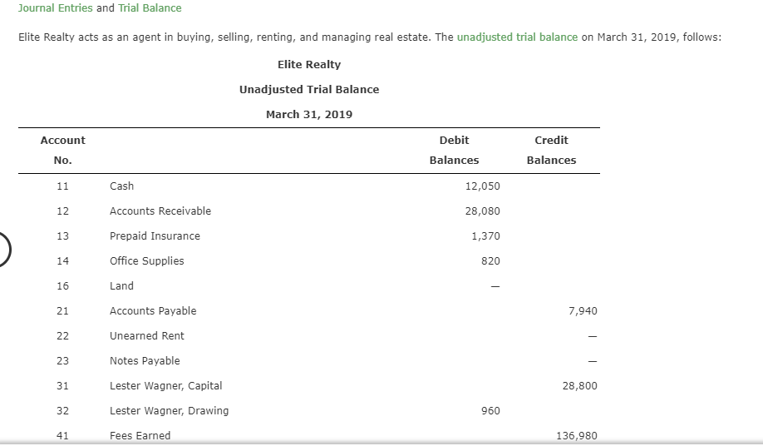Select the Unearned Rent account name
This screenshot has height=446, width=763.
(x=147, y=336)
